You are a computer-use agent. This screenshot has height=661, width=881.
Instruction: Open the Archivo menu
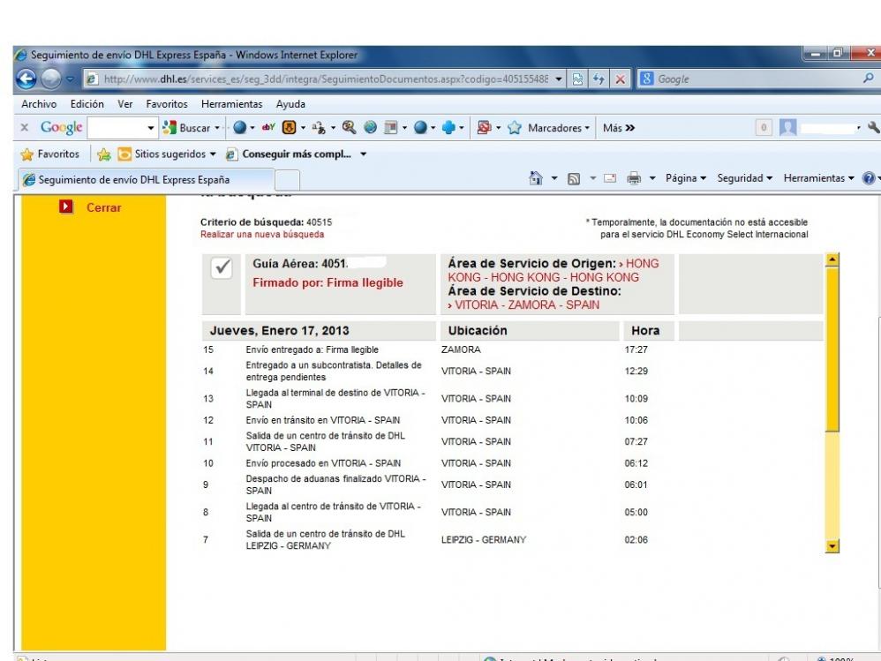(x=39, y=104)
